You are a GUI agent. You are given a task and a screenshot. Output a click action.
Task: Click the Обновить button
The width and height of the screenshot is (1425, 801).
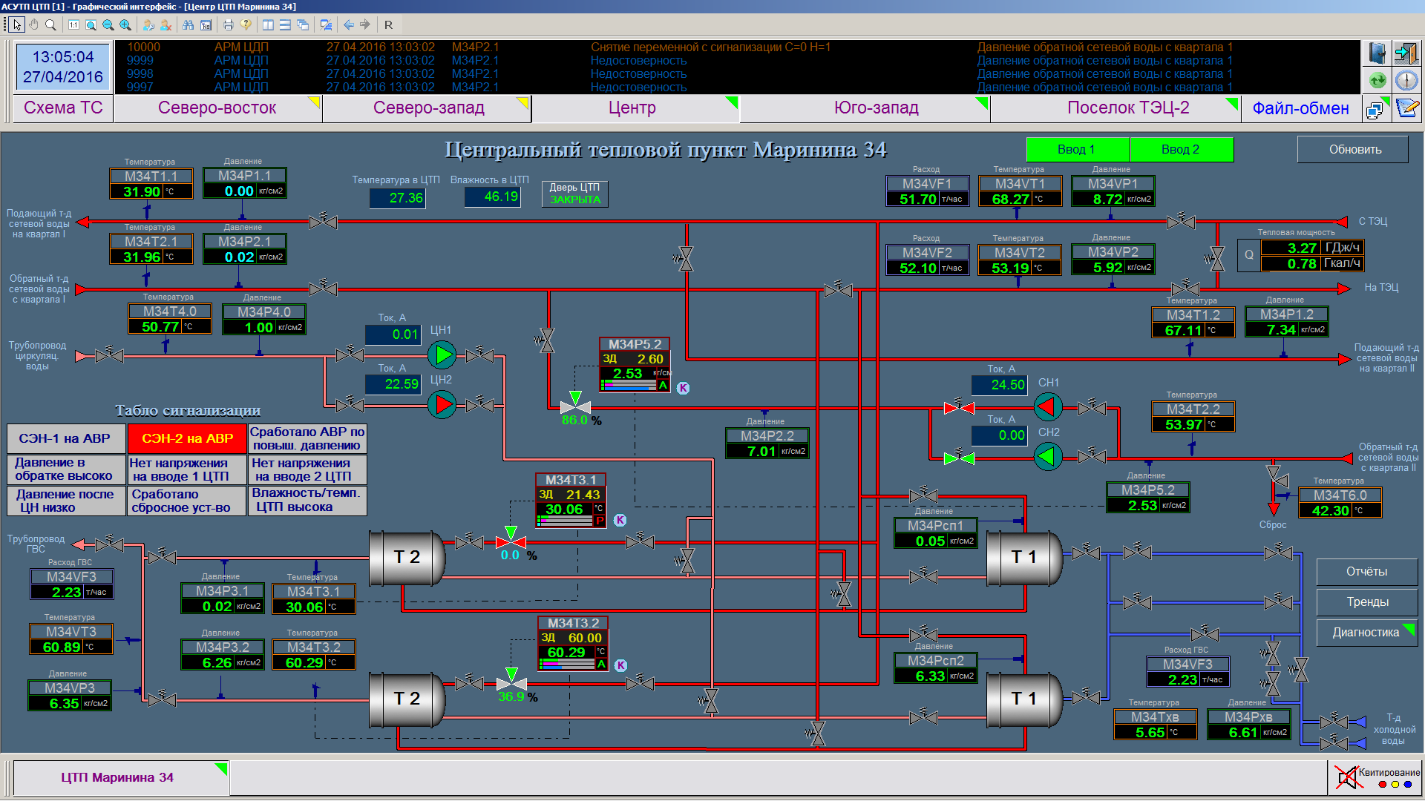coord(1352,149)
